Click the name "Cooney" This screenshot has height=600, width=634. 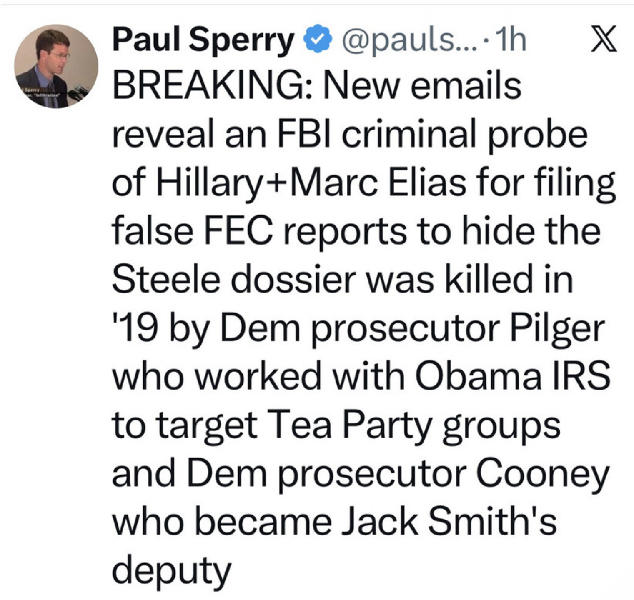[542, 474]
